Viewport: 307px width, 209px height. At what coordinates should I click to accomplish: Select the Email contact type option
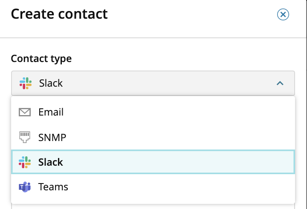(x=51, y=112)
